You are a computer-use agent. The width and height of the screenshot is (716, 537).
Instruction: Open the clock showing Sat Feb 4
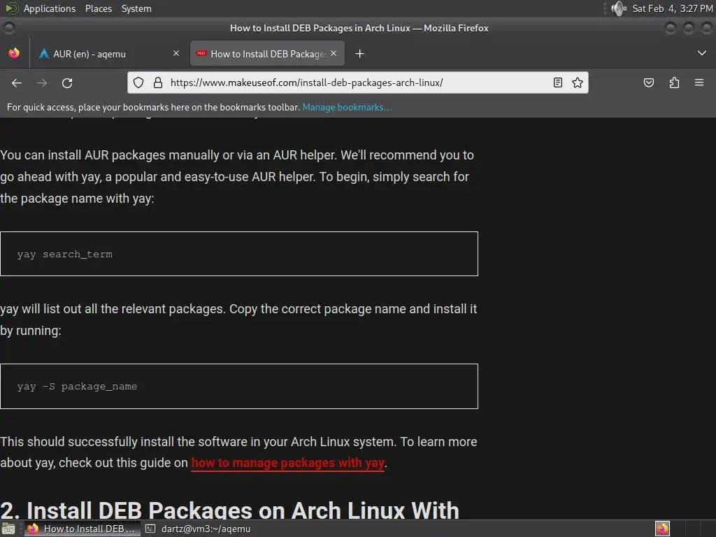point(673,8)
